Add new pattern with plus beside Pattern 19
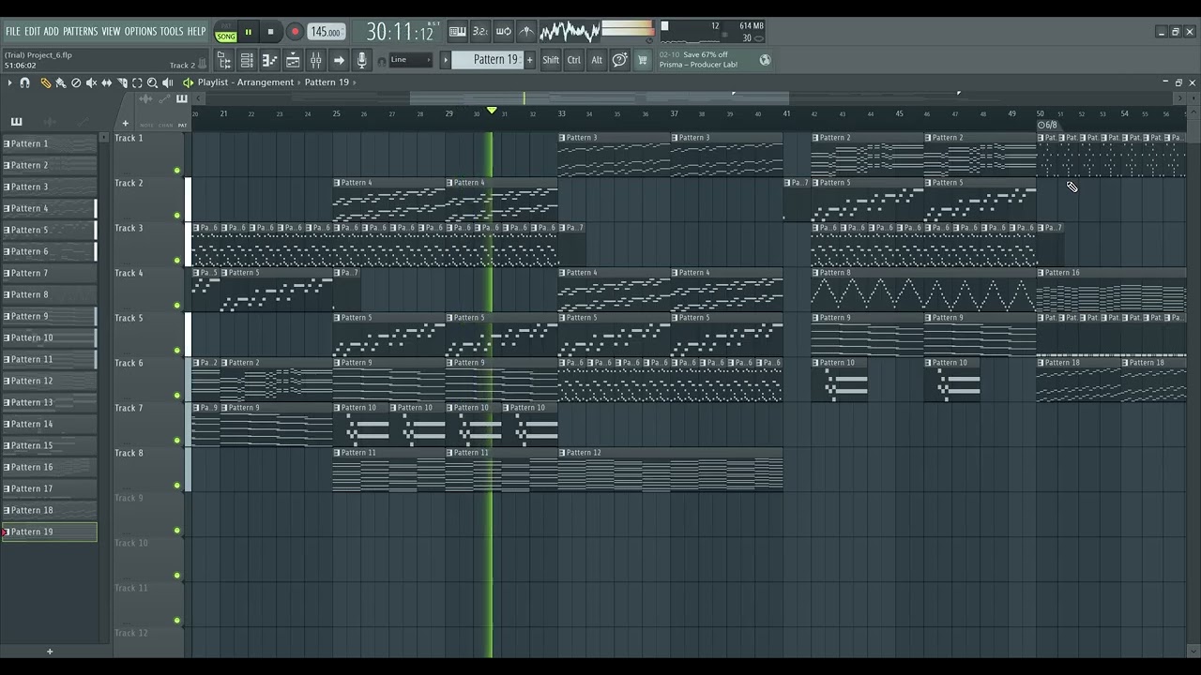 (x=530, y=60)
